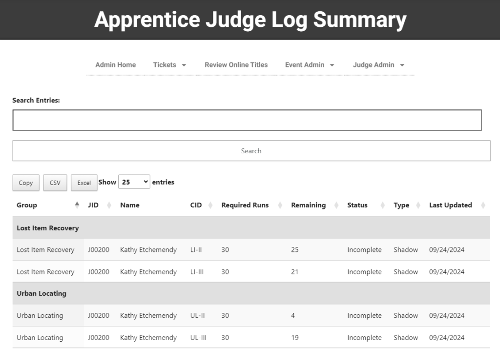The image size is (500, 349).
Task: Click the Status column sort icon
Action: click(383, 205)
